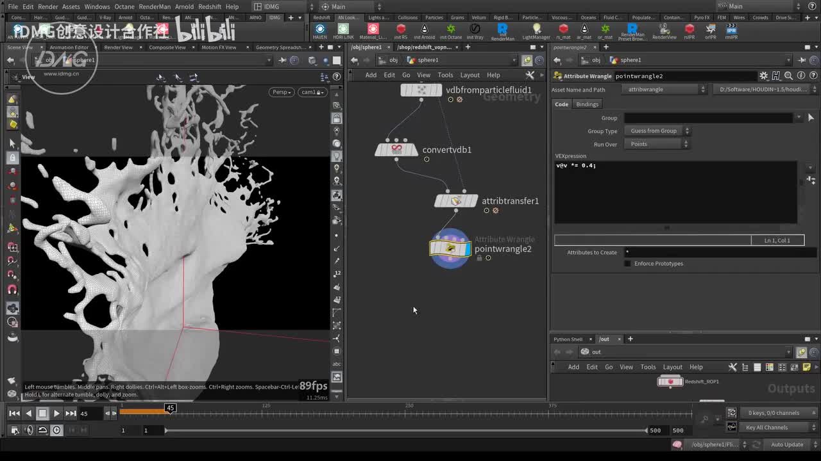Click the init Vray shelf icon
This screenshot has width=821, height=461.
tap(475, 30)
